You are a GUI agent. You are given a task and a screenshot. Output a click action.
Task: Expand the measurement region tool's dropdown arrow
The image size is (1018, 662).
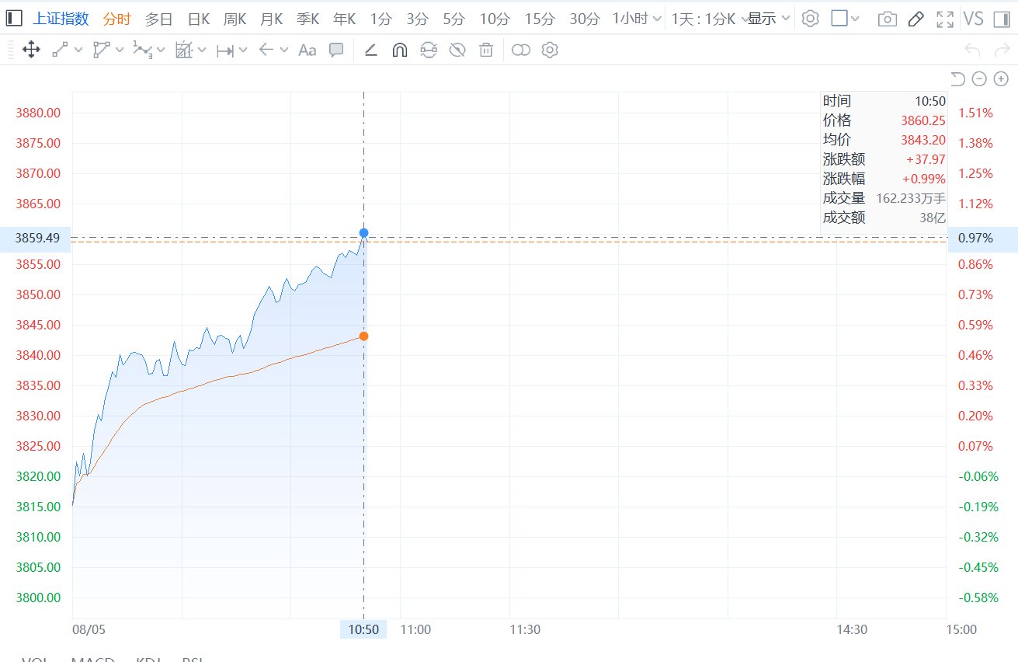[202, 51]
